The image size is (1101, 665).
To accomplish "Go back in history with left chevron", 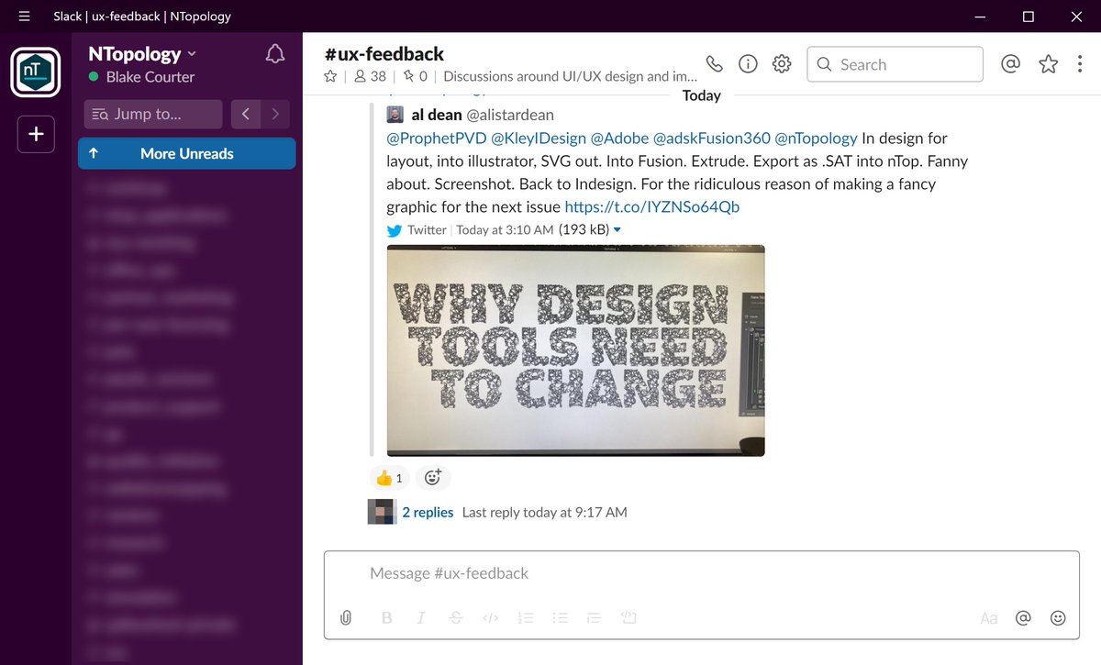I will pyautogui.click(x=246, y=115).
